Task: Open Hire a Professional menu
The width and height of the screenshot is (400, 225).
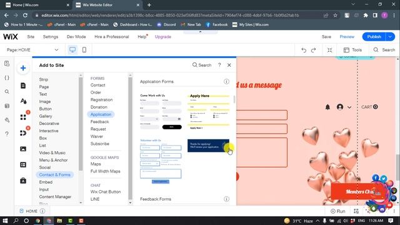Action: click(112, 37)
